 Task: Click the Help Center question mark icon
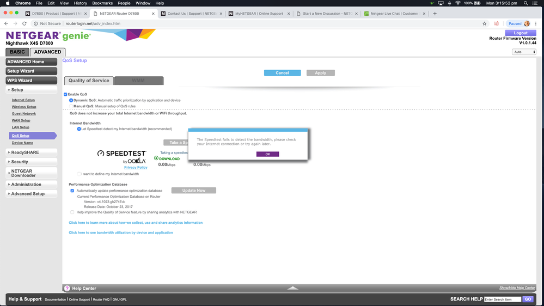(x=67, y=289)
